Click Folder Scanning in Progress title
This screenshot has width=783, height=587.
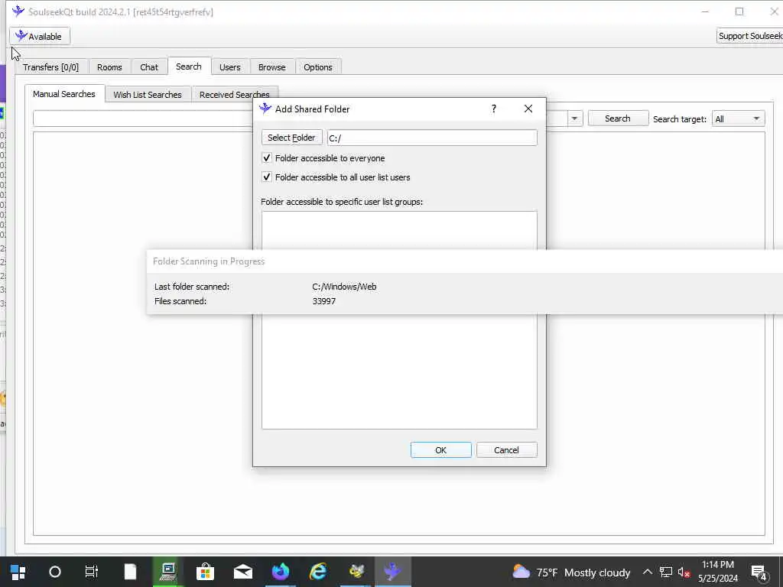(x=209, y=261)
